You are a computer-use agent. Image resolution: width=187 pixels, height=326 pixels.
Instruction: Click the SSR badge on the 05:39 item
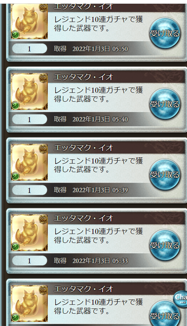[x=43, y=149]
